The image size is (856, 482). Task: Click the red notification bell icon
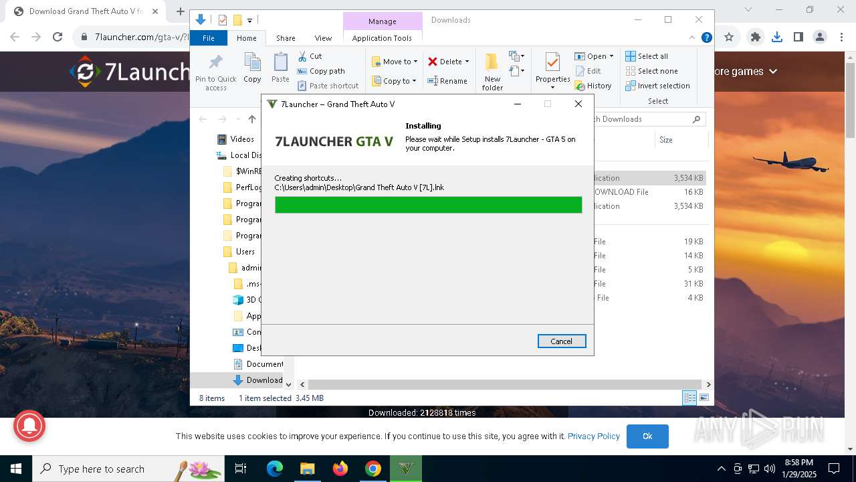tap(28, 425)
